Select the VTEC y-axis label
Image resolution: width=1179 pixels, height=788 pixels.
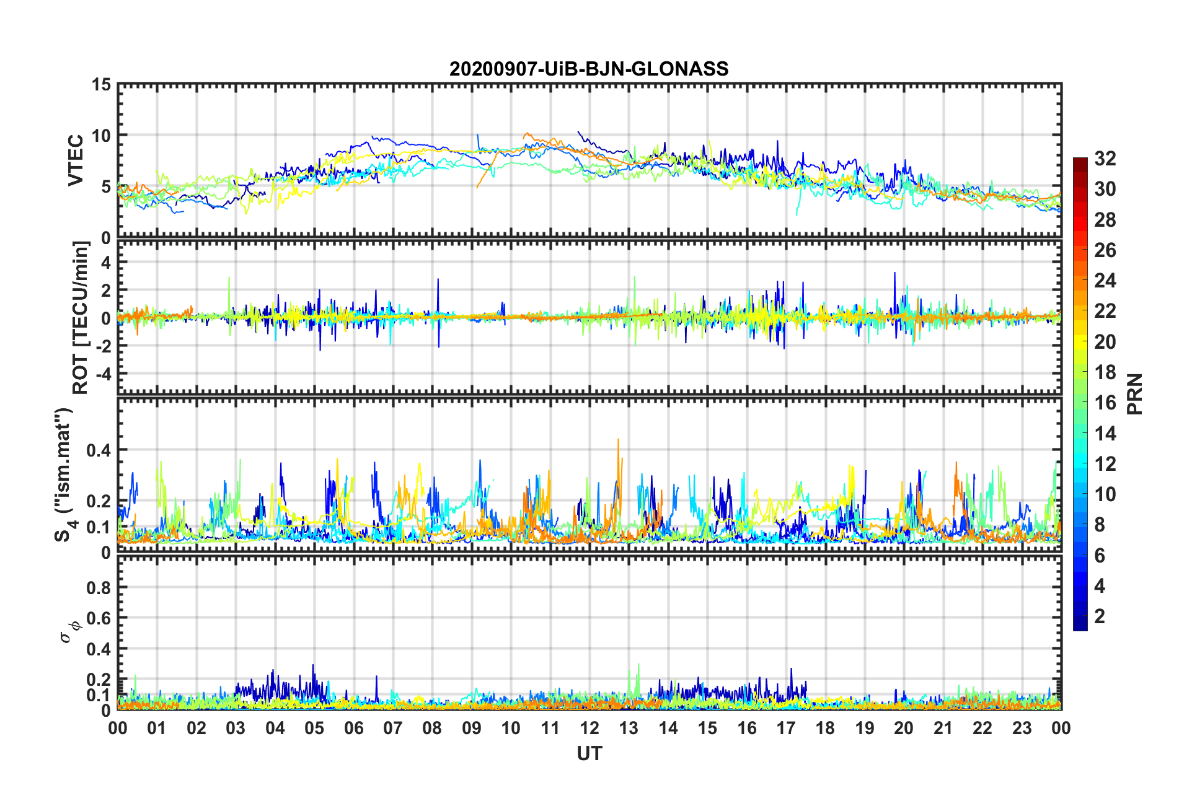point(75,160)
